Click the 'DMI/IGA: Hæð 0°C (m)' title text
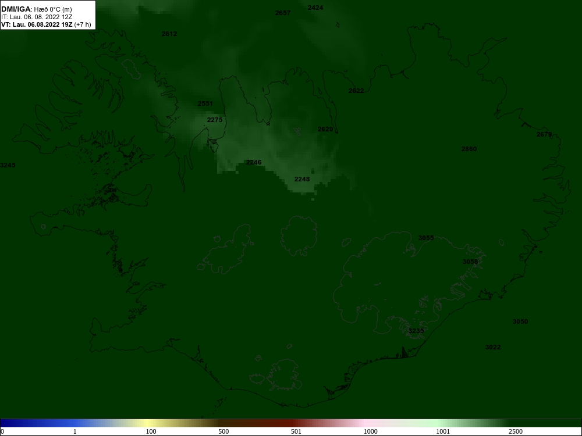The height and width of the screenshot is (436, 582). (36, 9)
